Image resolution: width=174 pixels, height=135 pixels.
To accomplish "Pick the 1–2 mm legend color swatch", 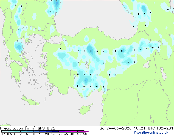I will tap(17, 131).
